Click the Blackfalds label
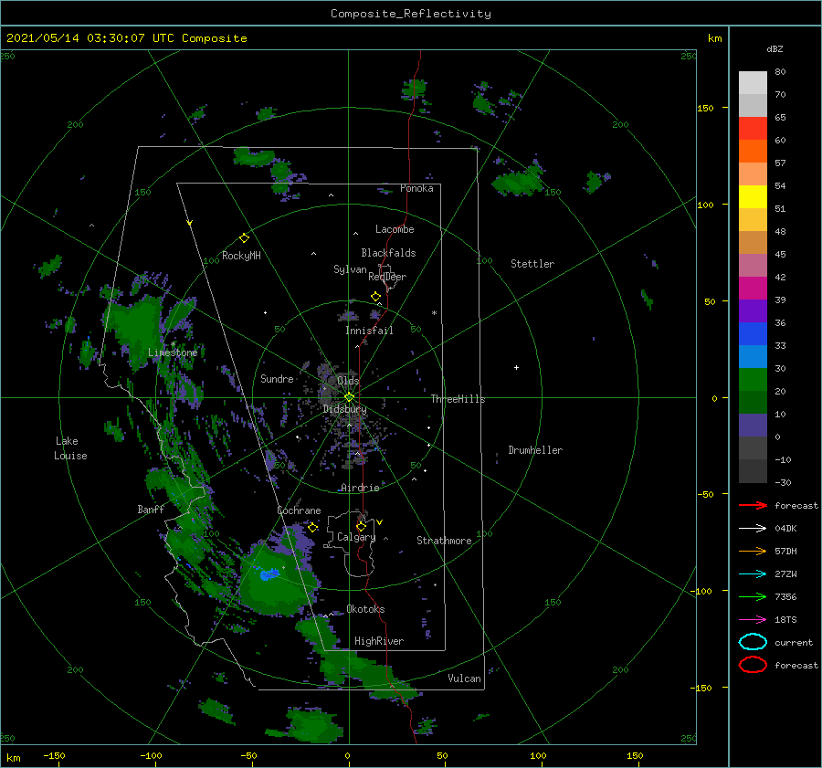 click(388, 253)
